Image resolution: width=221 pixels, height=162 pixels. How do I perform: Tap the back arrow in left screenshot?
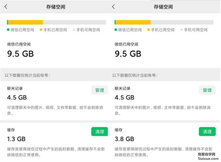pyautogui.click(x=6, y=7)
